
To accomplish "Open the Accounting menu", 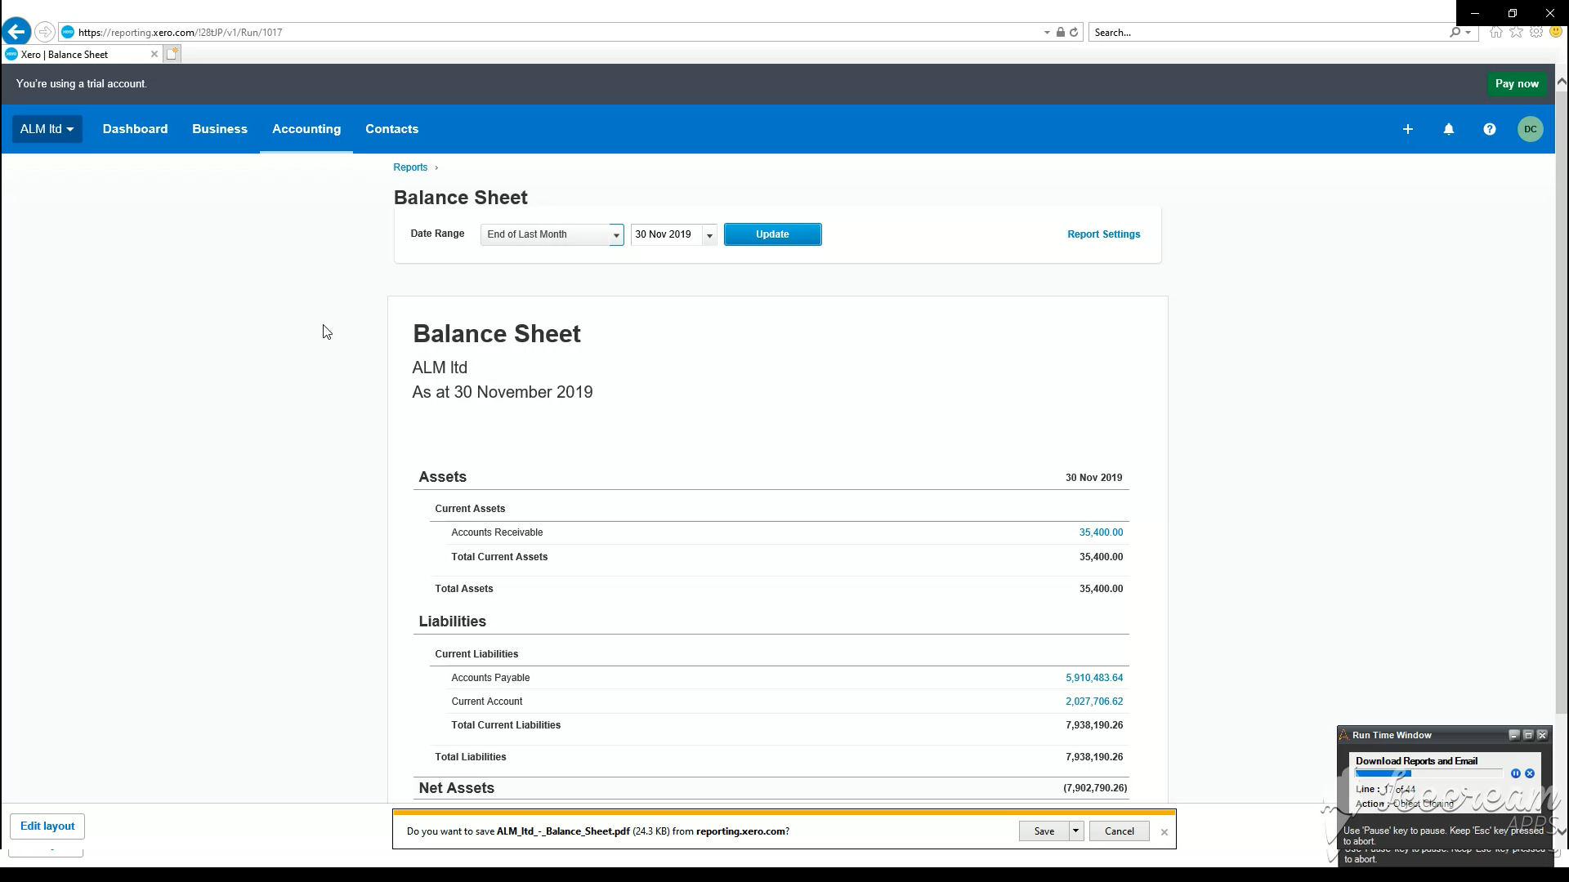I will tap(306, 129).
